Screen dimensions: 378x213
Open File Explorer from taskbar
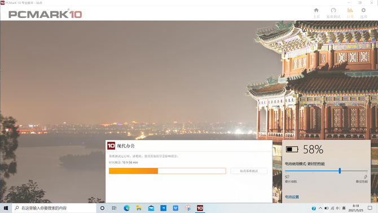pyautogui.click(x=139, y=208)
